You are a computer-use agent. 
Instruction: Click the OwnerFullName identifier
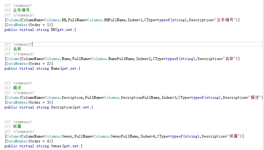[x=124, y=136]
